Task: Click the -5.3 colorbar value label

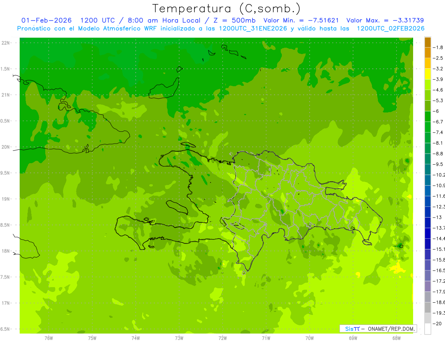Action: pos(438,100)
